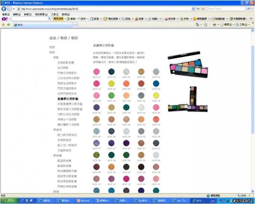This screenshot has height=204, width=255.
Task: Refresh the page with the green arrows icon
Action: click(x=198, y=9)
